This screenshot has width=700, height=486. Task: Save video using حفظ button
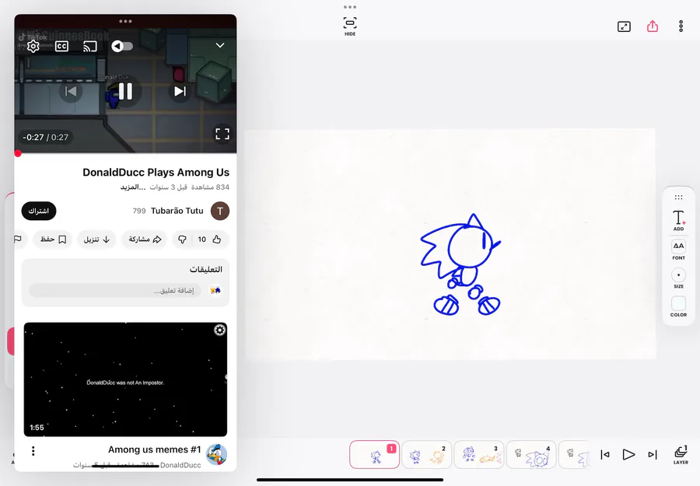pos(53,240)
